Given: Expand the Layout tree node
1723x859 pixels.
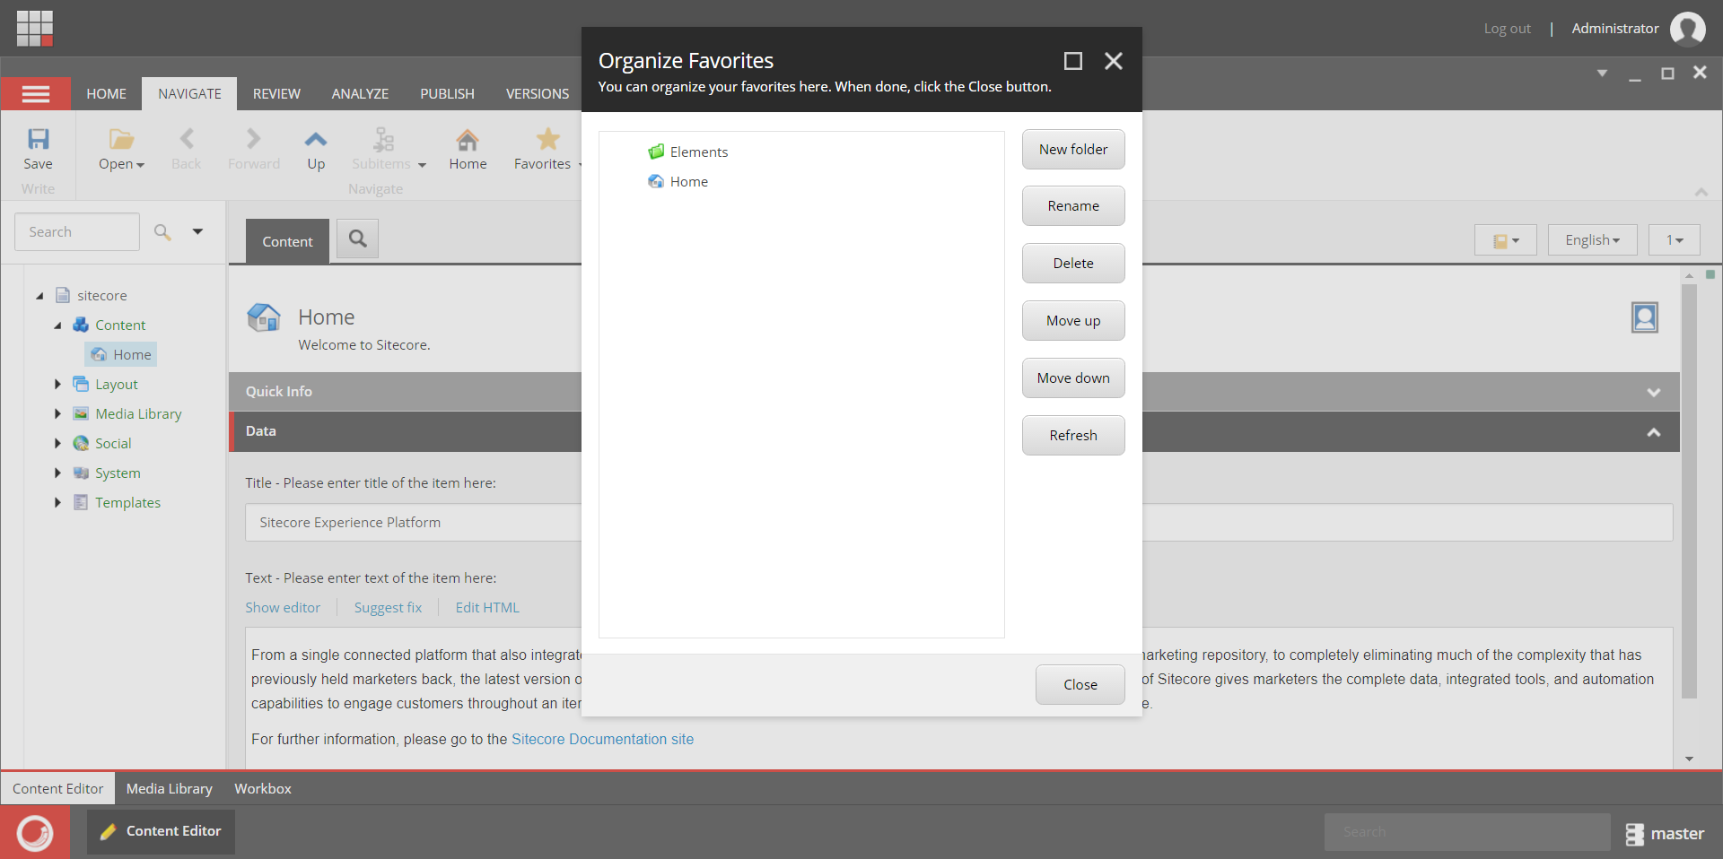Looking at the screenshot, I should click(x=57, y=385).
